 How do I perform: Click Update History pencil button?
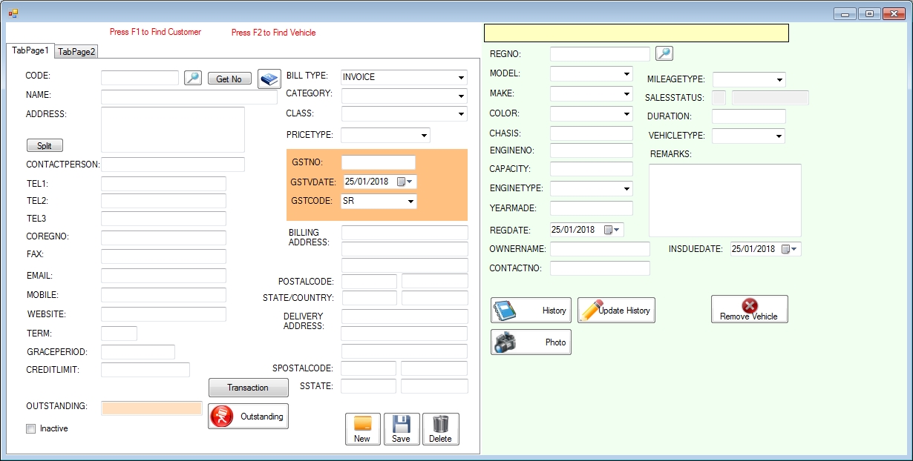click(616, 311)
